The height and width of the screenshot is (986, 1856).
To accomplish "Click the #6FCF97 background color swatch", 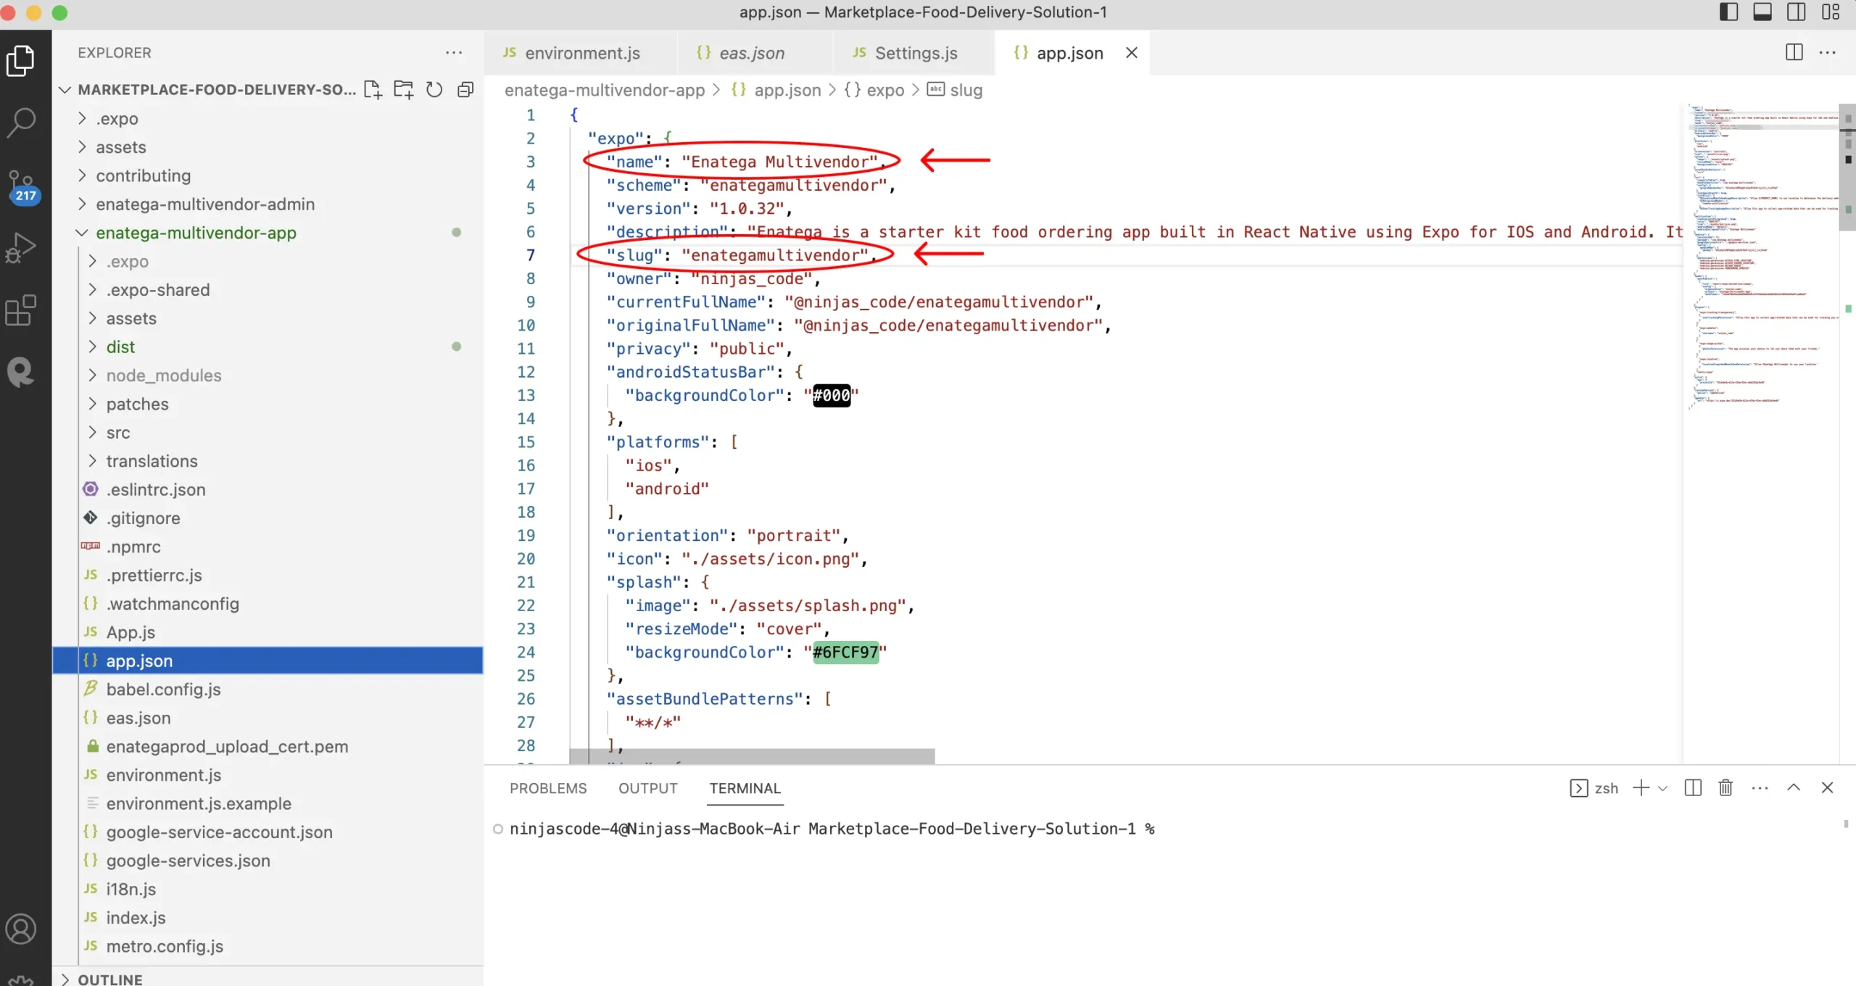I will point(845,652).
